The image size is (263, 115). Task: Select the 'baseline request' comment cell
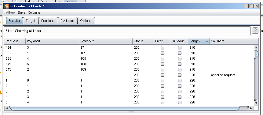223,75
